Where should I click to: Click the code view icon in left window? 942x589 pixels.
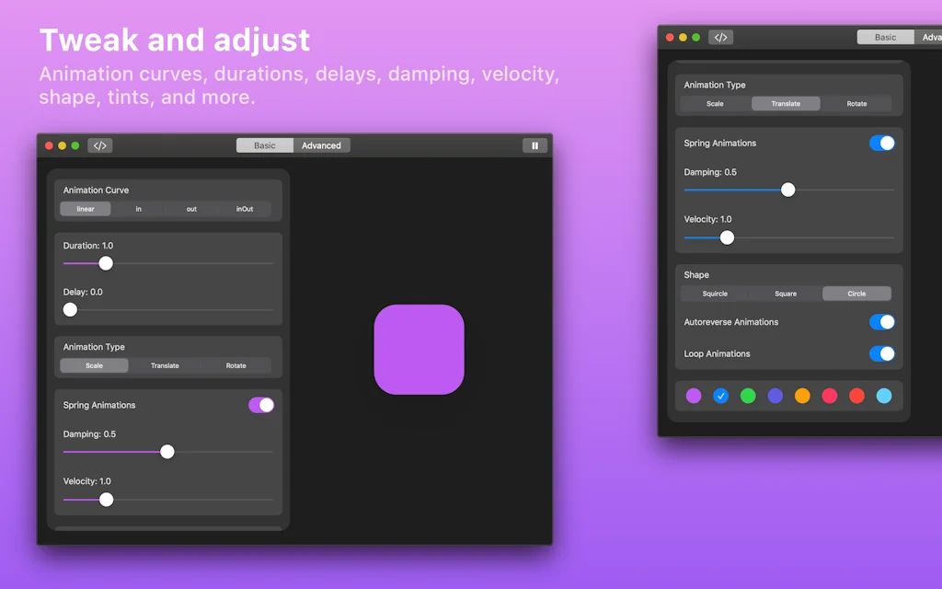coord(100,145)
